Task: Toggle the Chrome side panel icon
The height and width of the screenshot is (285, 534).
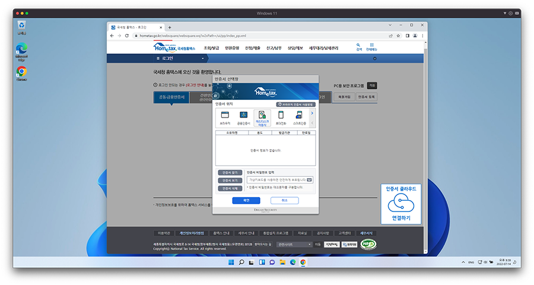Action: [407, 36]
